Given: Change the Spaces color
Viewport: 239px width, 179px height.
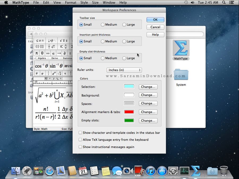Looking at the screenshot, I should [x=148, y=103].
